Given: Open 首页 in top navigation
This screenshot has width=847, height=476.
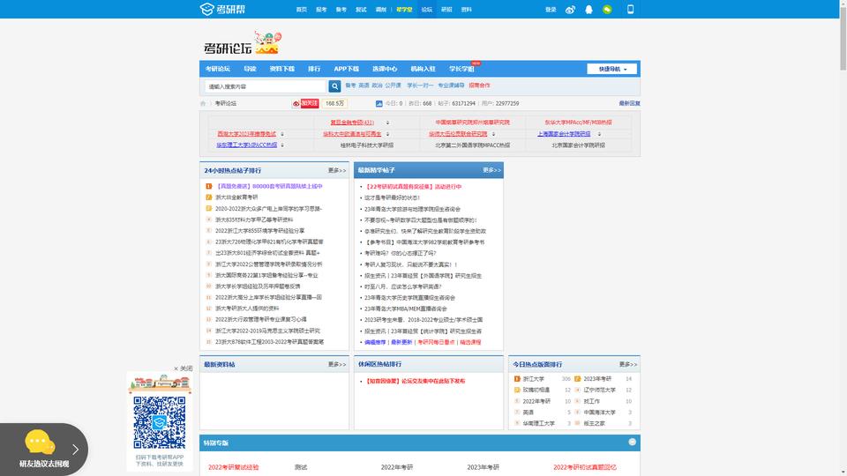Looking at the screenshot, I should (302, 9).
